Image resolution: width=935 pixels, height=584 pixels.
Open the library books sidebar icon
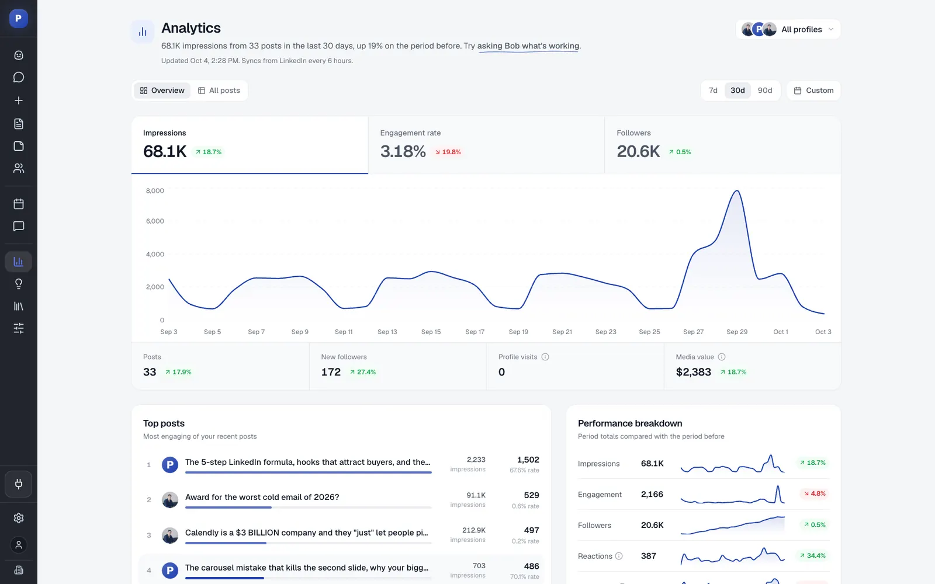[19, 306]
